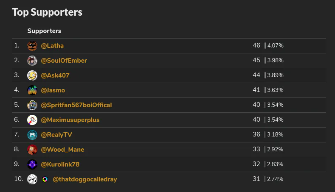Open the @thatdoggocalledray profile link
This screenshot has height=192, width=335.
pyautogui.click(x=85, y=179)
